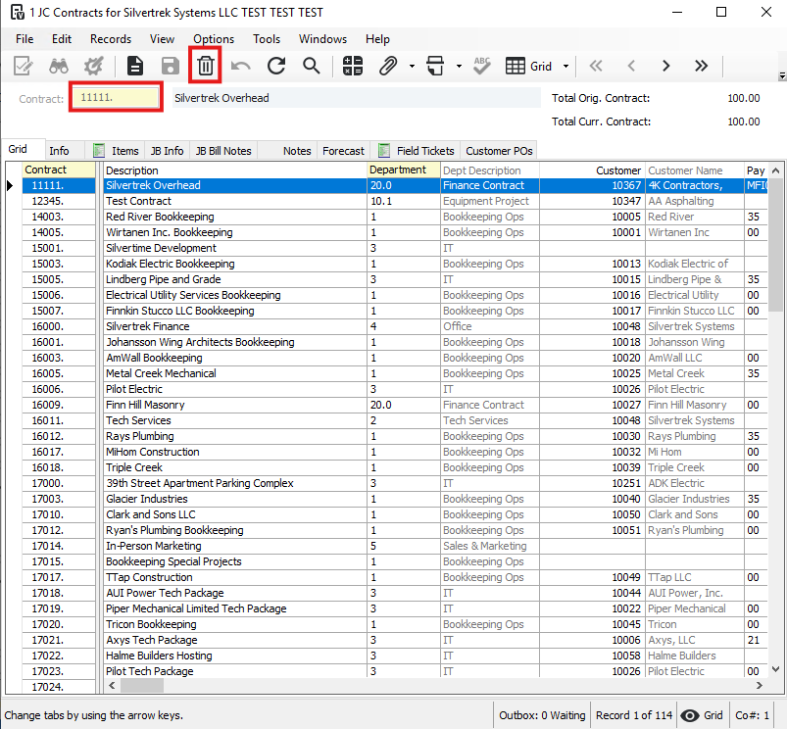This screenshot has width=787, height=729.
Task: Open the File menu
Action: 25,39
